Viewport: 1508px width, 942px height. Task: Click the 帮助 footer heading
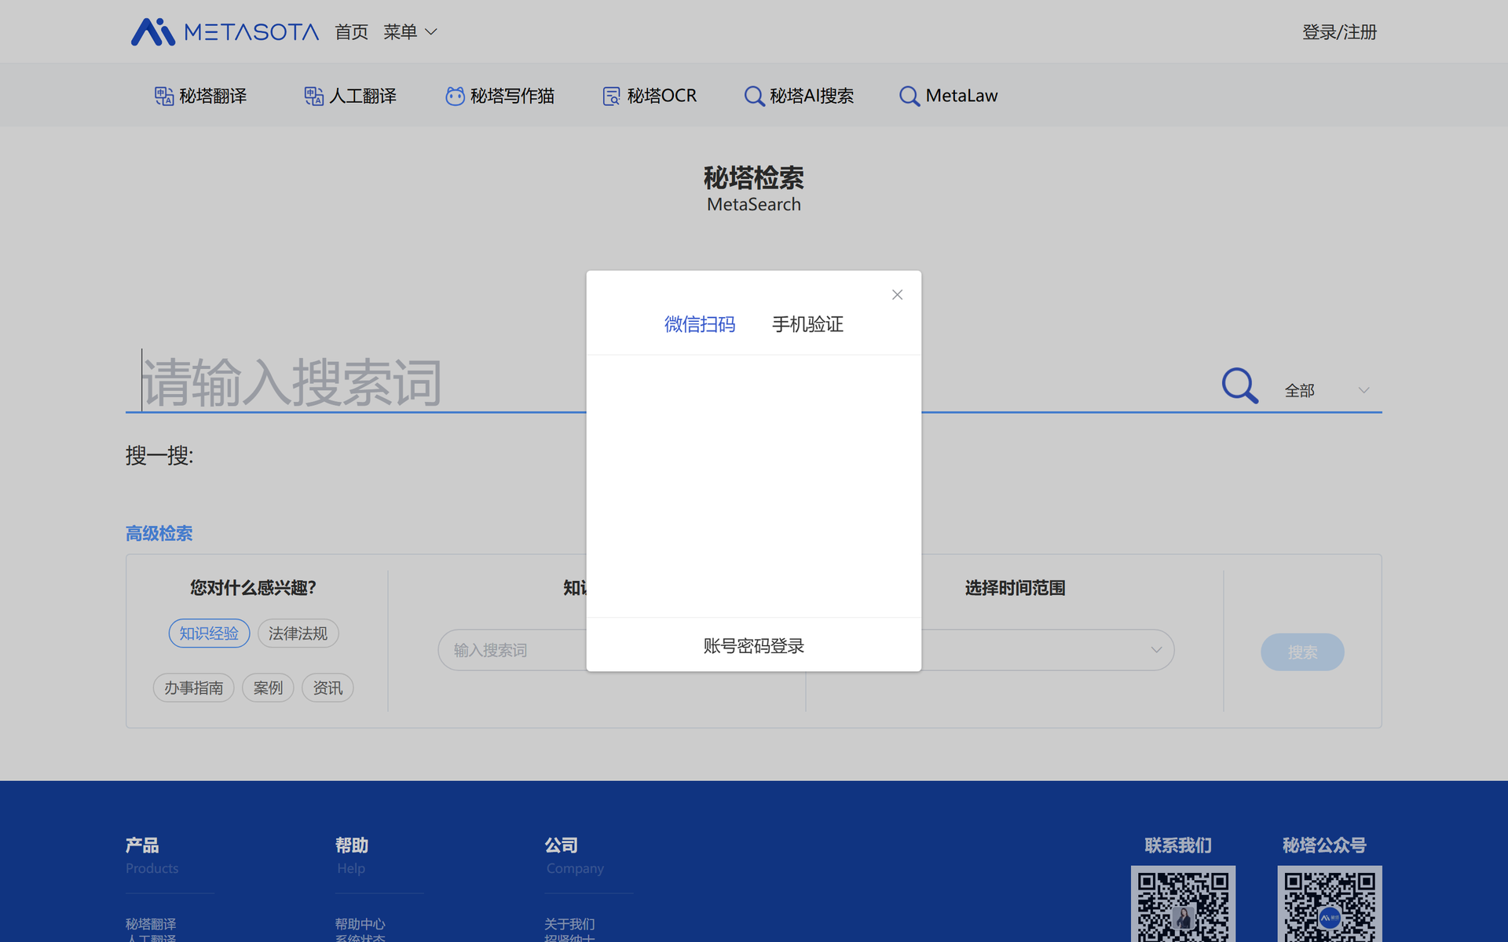point(352,845)
